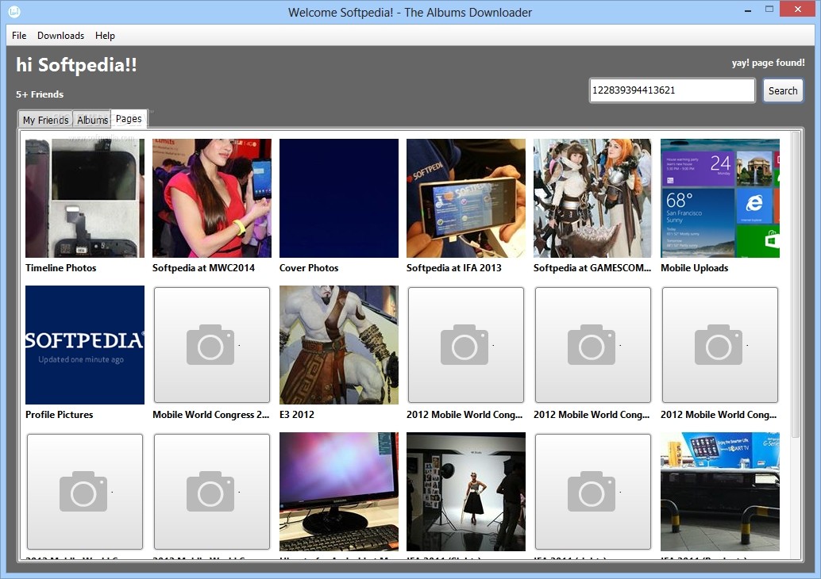Click the "yay! page found!" status message
The height and width of the screenshot is (579, 821).
(768, 63)
